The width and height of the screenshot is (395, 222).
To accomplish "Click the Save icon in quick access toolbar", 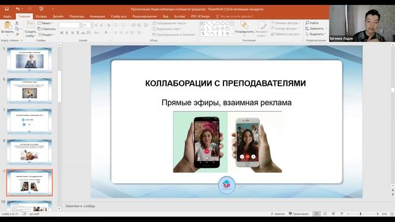I will coord(7,9).
